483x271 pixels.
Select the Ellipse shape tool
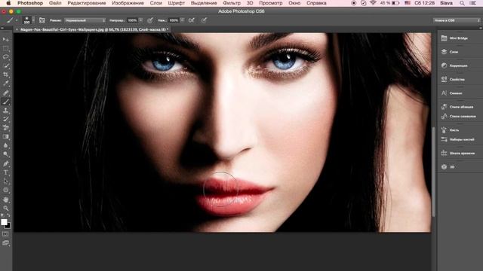5,190
